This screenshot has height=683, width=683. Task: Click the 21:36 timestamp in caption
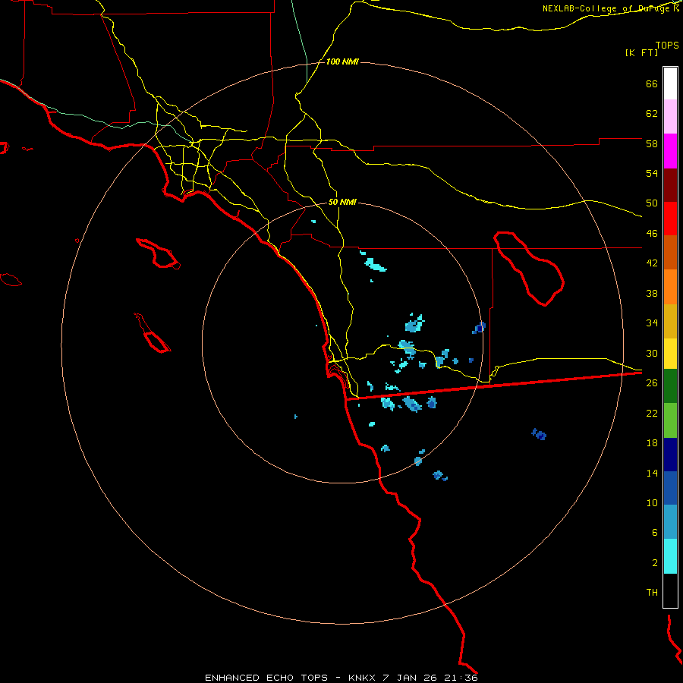click(461, 678)
